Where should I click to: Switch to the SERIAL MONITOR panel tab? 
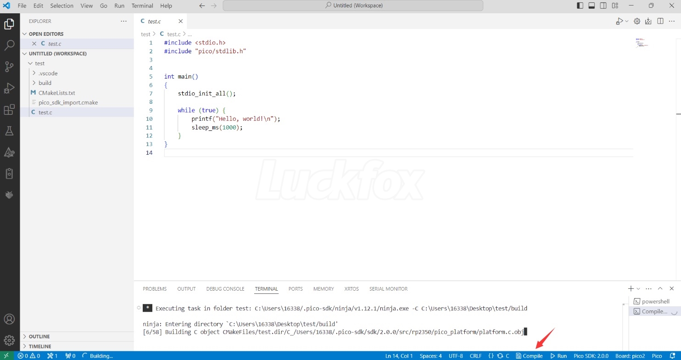pos(388,289)
